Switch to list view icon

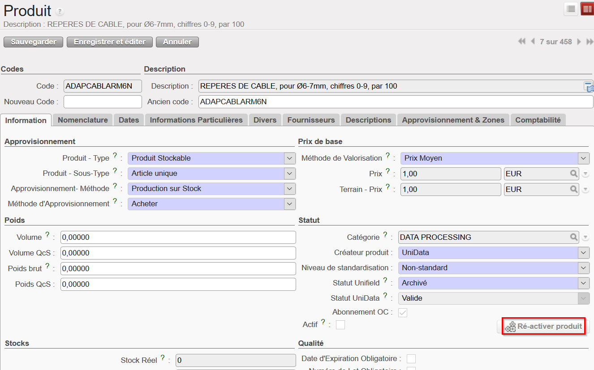point(571,9)
